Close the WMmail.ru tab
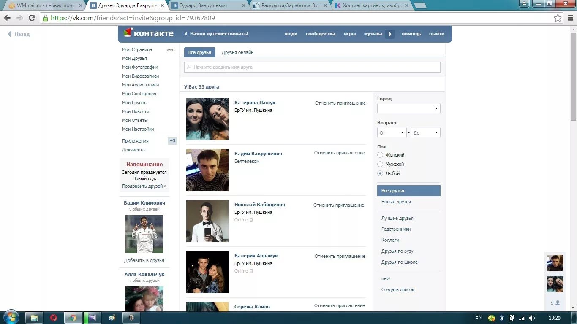The width and height of the screenshot is (577, 324). (x=79, y=6)
